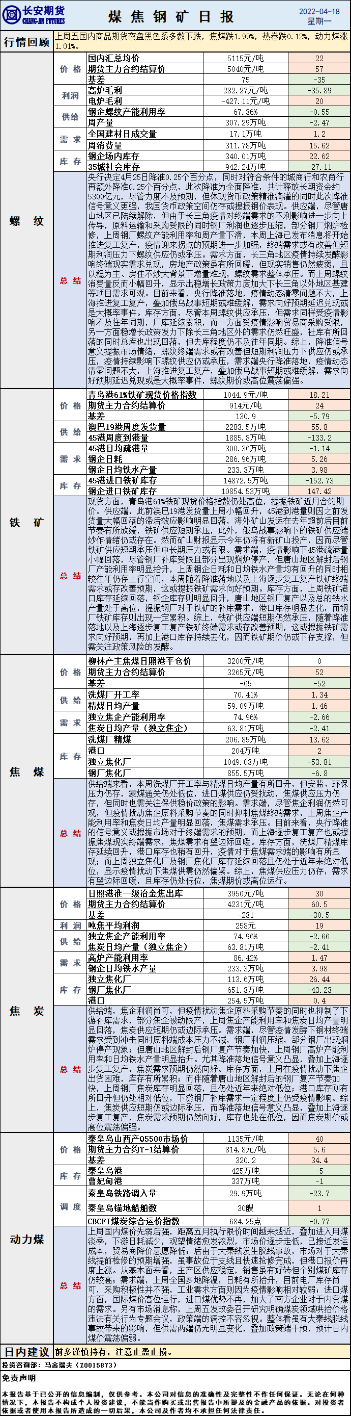Click the 35城社会库存 row label
Viewport: 351px width, 1416px height.
[113, 167]
